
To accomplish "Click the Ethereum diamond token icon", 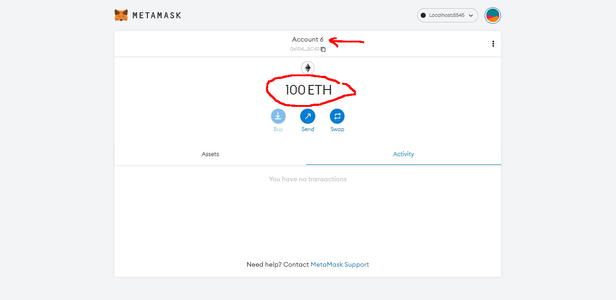I will coord(308,68).
